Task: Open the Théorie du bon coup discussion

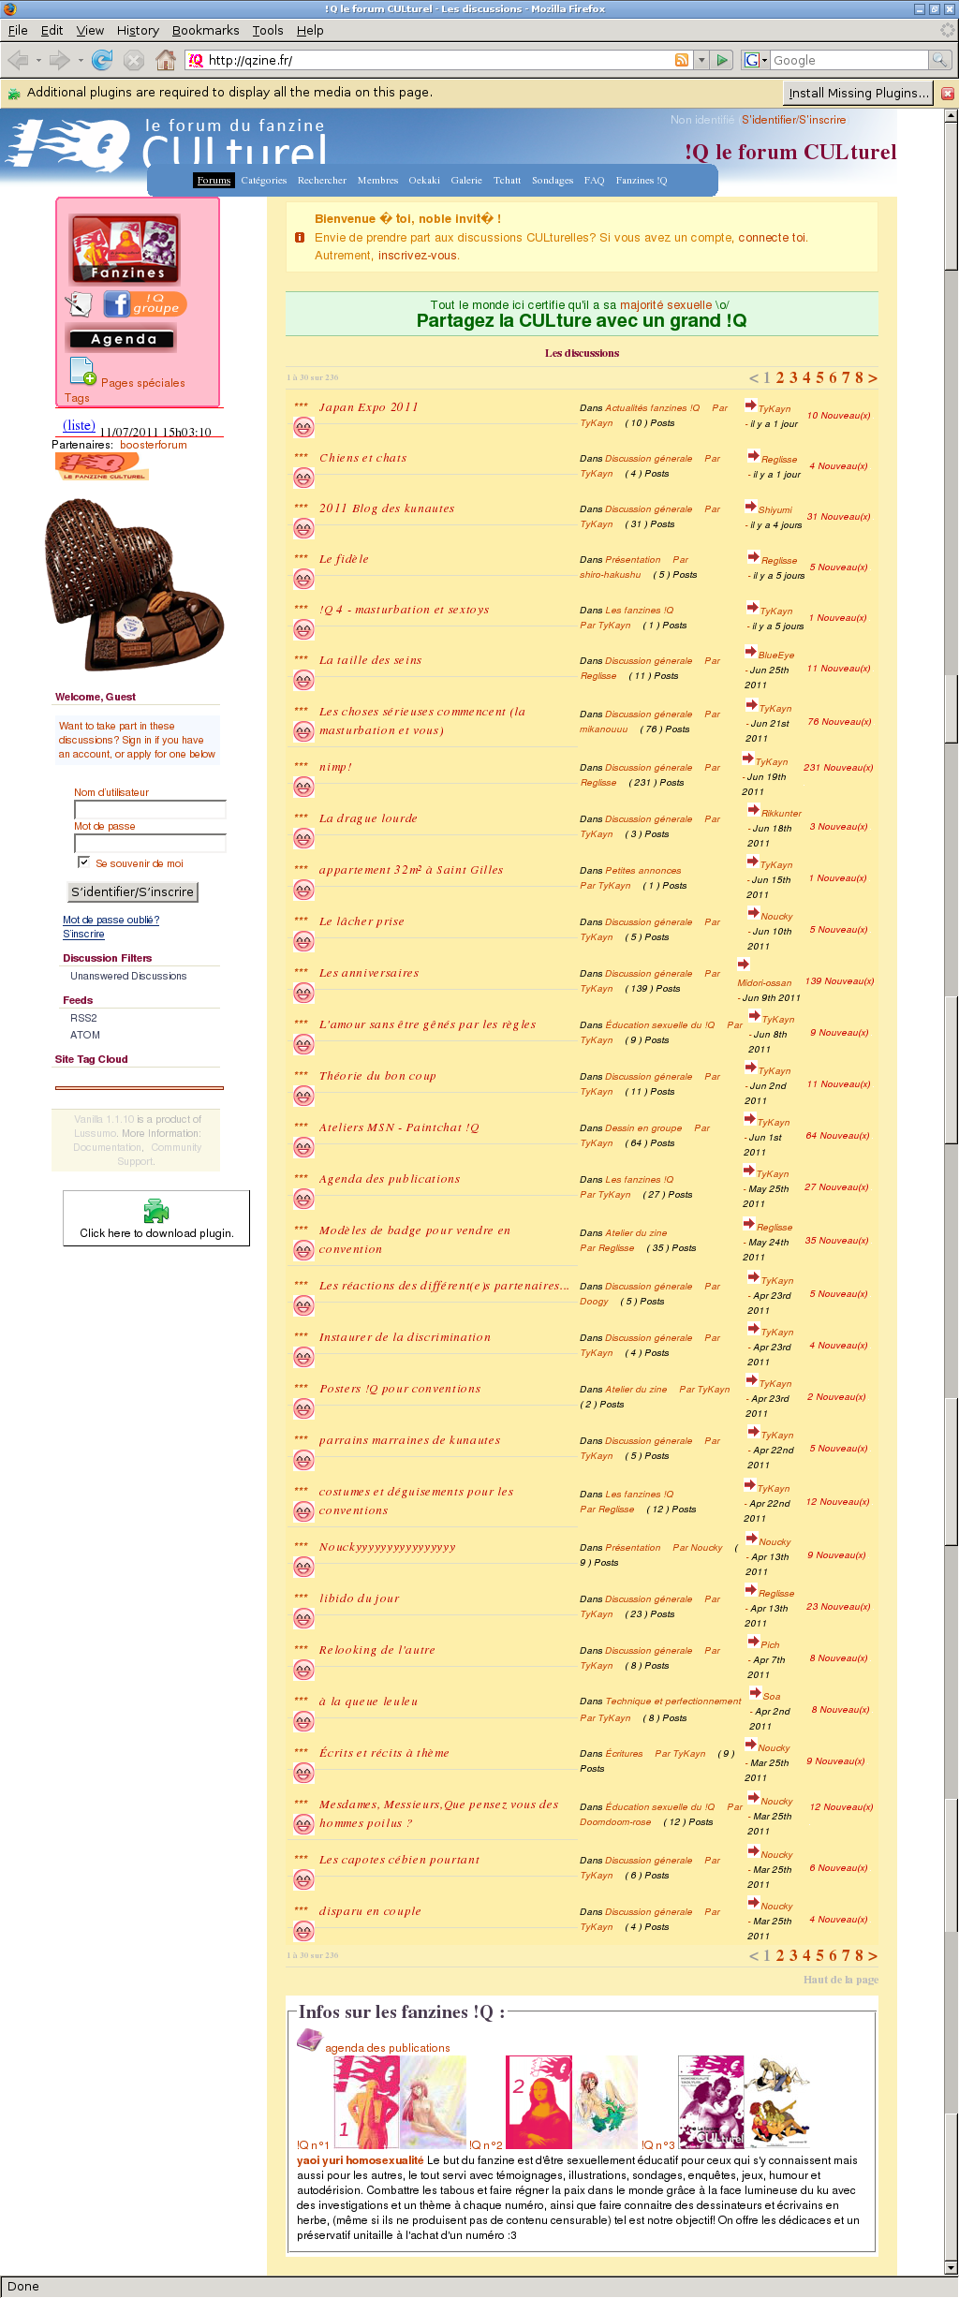Action: [377, 1076]
